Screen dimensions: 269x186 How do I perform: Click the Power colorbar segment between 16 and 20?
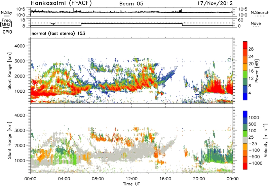click(x=245, y=67)
